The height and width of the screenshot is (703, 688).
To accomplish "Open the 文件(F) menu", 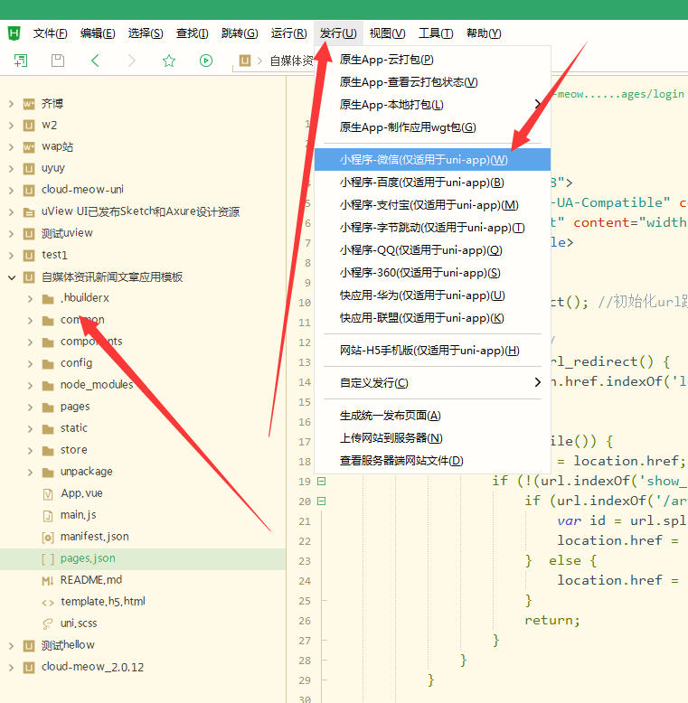I will click(x=51, y=33).
